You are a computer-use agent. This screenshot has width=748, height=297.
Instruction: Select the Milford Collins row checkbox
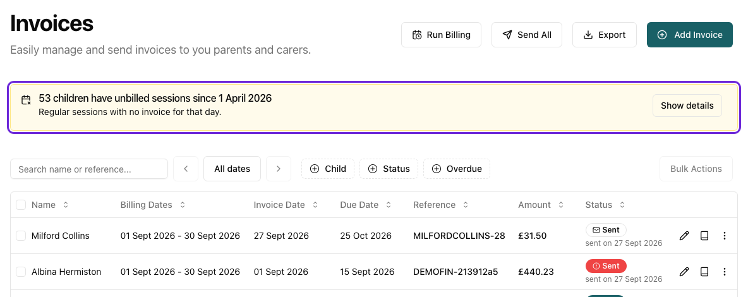click(21, 236)
